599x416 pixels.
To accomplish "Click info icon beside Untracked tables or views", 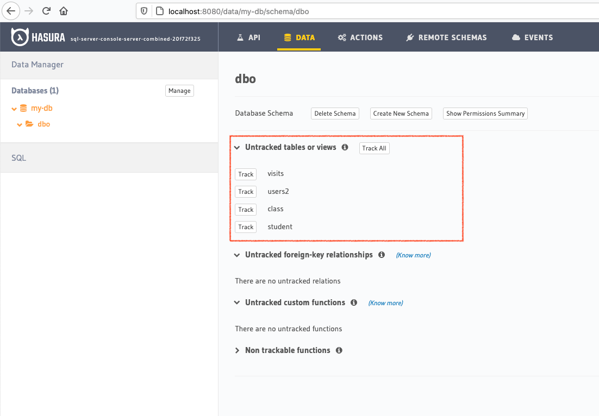I will 345,147.
